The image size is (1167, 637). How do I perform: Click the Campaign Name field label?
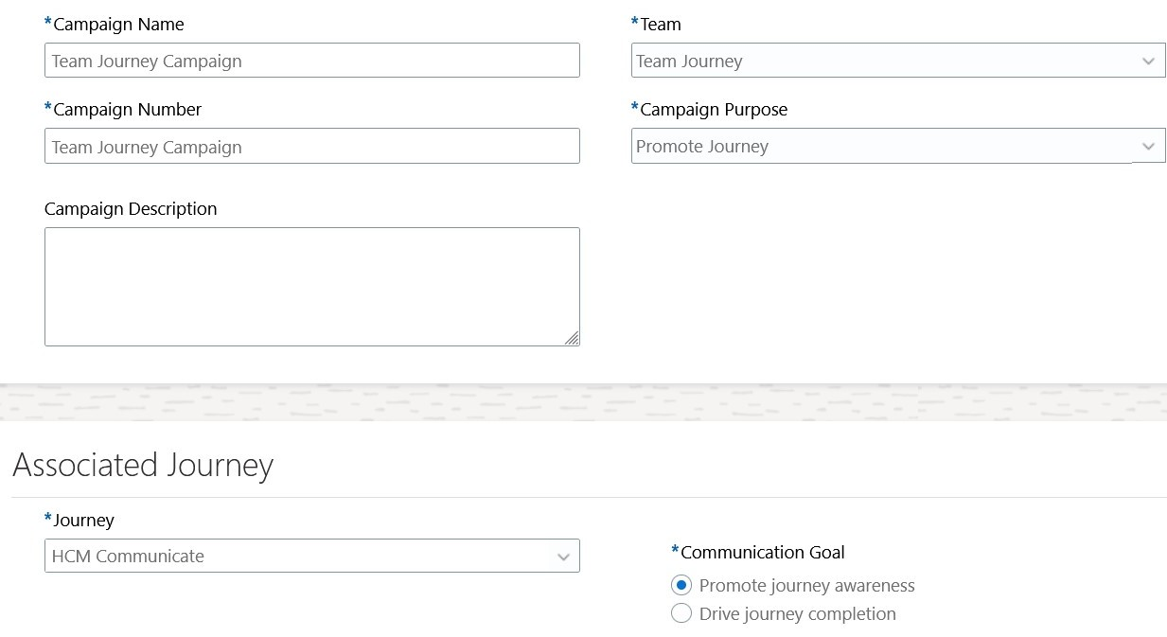click(x=118, y=25)
